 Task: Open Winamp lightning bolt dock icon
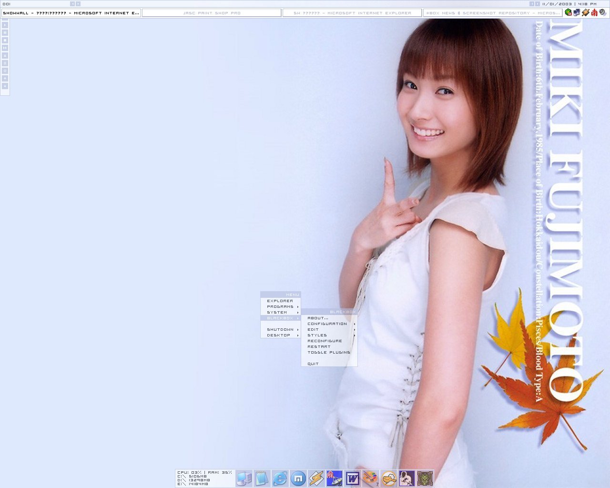pos(316,478)
